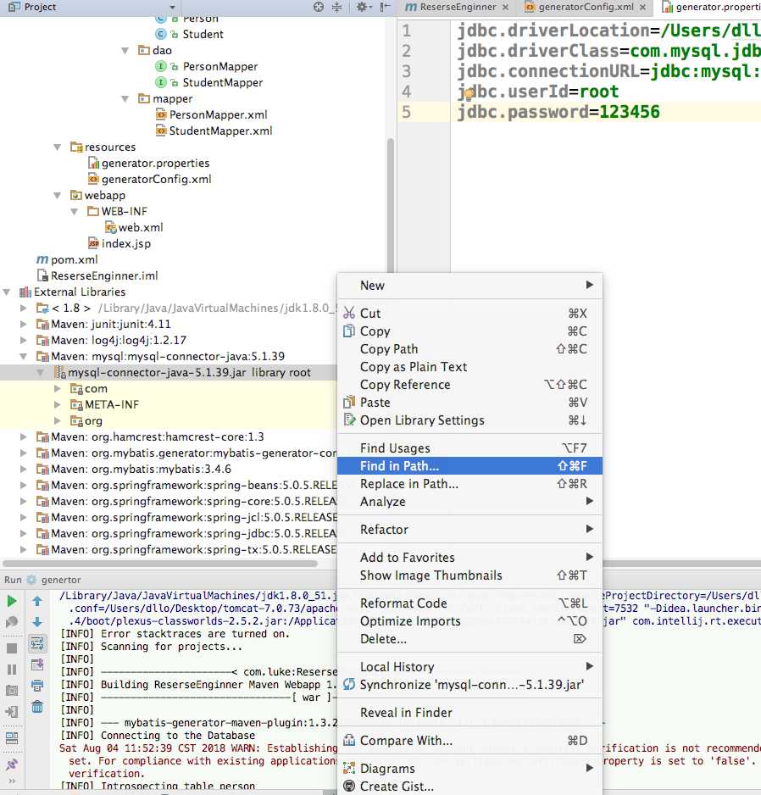761x795 pixels.
Task: Choose Delete... from context menu
Action: click(x=469, y=639)
